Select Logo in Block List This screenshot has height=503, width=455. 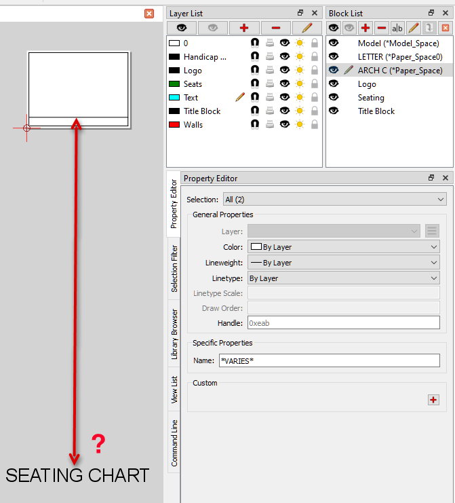point(367,84)
